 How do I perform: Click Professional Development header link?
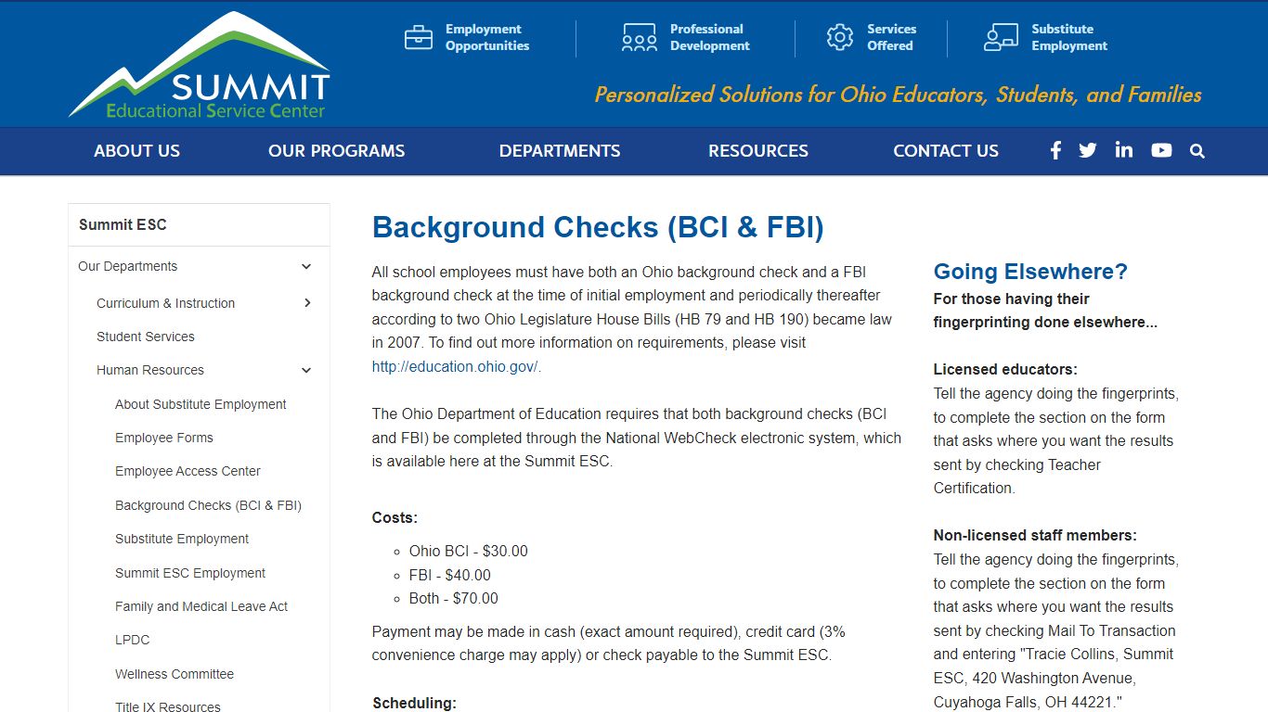pos(710,37)
